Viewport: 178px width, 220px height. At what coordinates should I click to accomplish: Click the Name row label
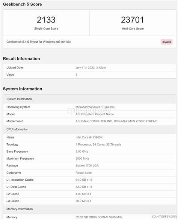[x=11, y=137]
